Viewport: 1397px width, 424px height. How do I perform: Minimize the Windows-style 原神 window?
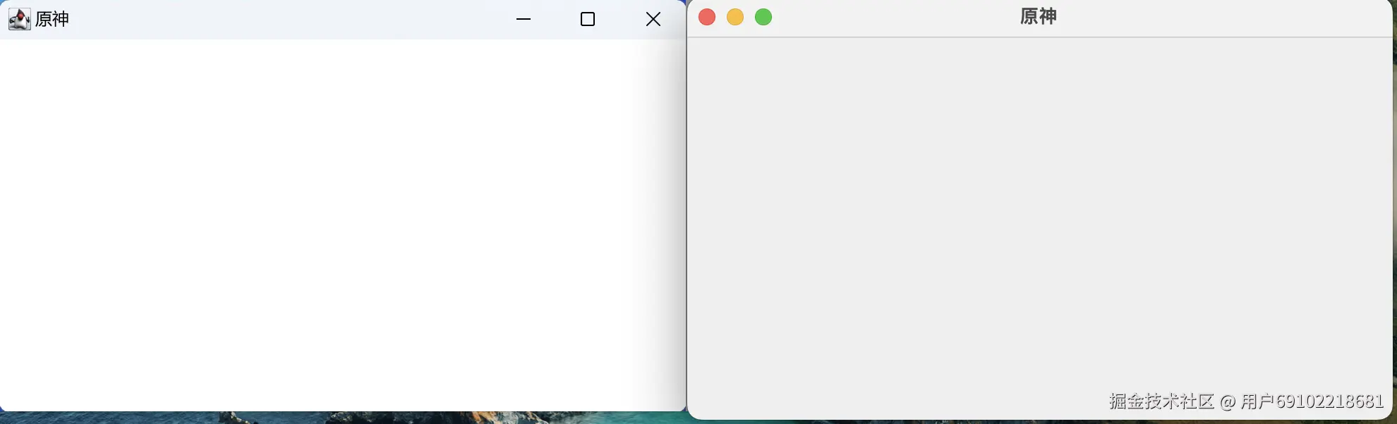tap(524, 19)
